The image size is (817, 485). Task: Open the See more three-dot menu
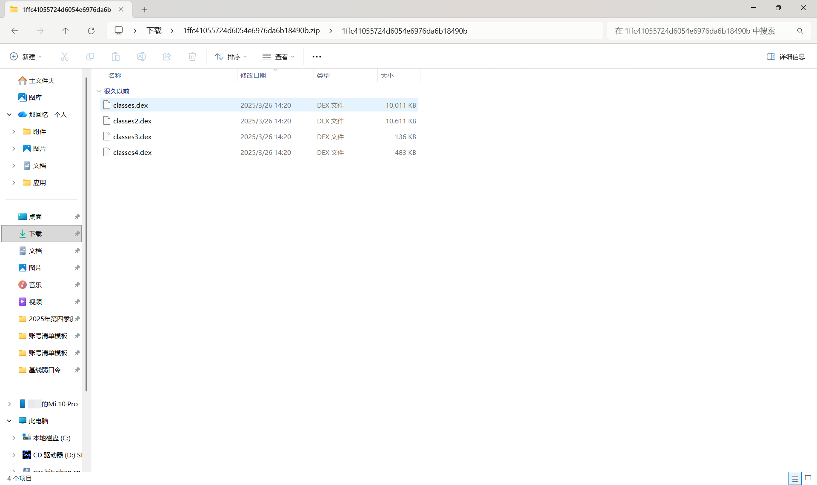[317, 57]
